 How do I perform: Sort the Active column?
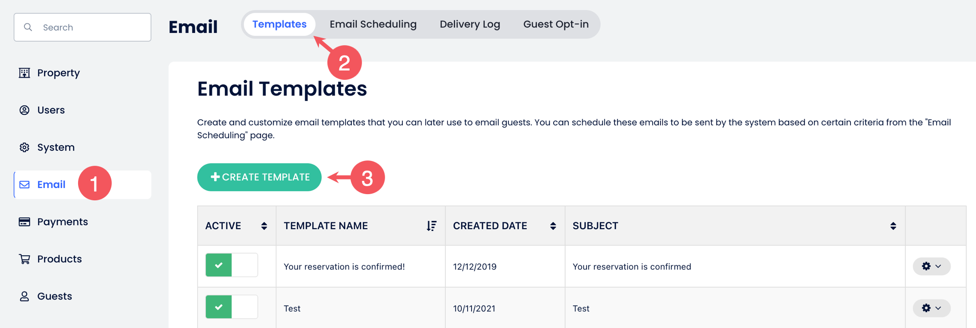click(x=264, y=226)
